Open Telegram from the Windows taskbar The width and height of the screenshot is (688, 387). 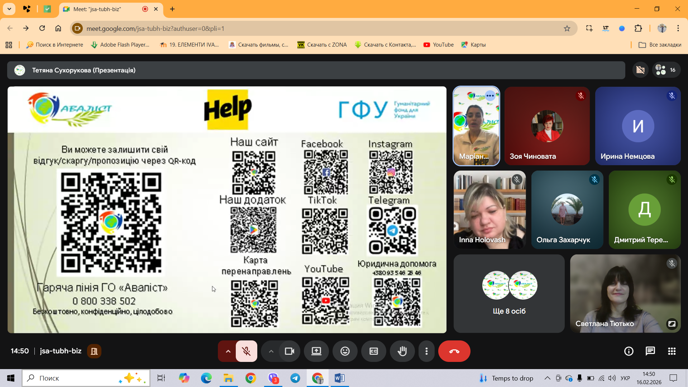[x=295, y=378]
